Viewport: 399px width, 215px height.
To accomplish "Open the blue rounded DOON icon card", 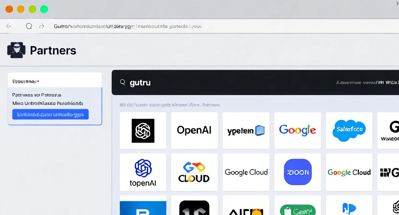I will click(297, 172).
